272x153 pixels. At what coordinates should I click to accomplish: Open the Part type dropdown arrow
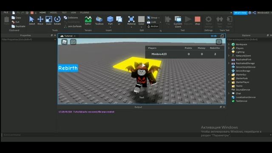click(110, 27)
